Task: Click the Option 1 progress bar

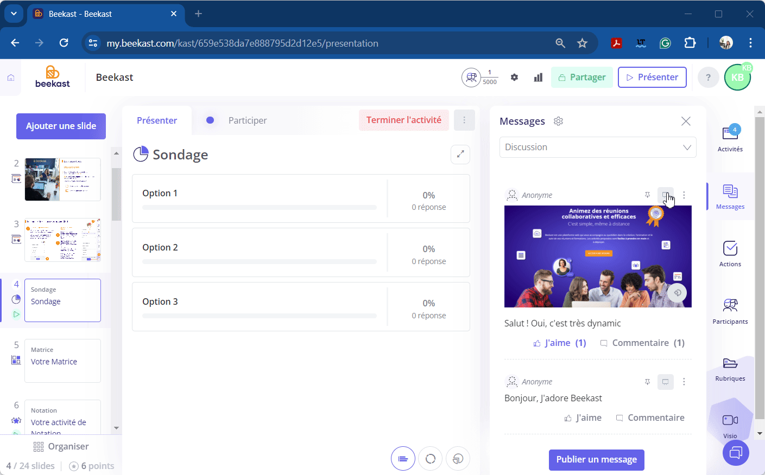Action: 259,208
